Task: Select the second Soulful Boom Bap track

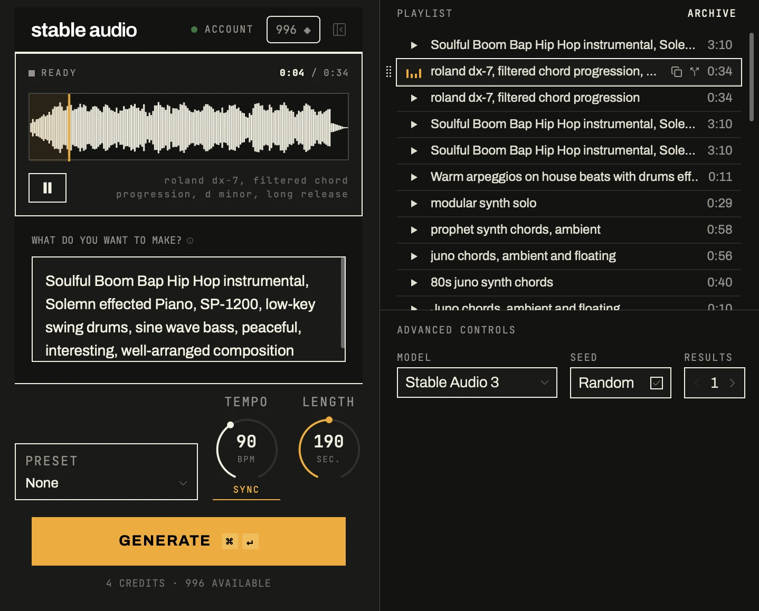Action: 569,125
